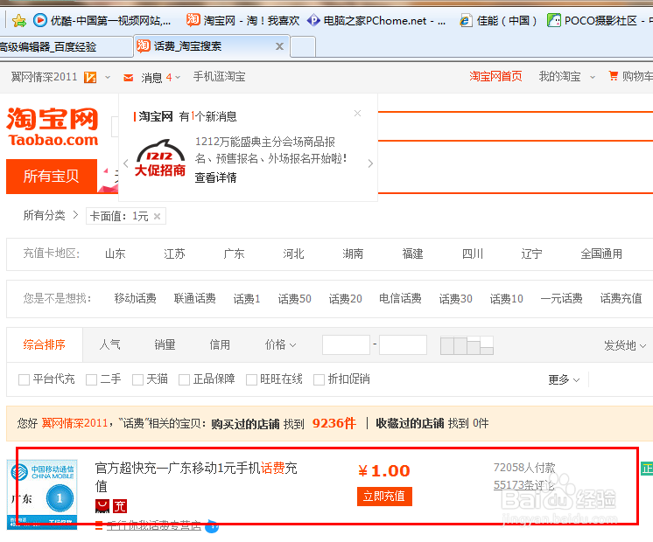Viewport: 653px width, 542px height.
Task: Click the favorites star icon
Action: tap(18, 20)
